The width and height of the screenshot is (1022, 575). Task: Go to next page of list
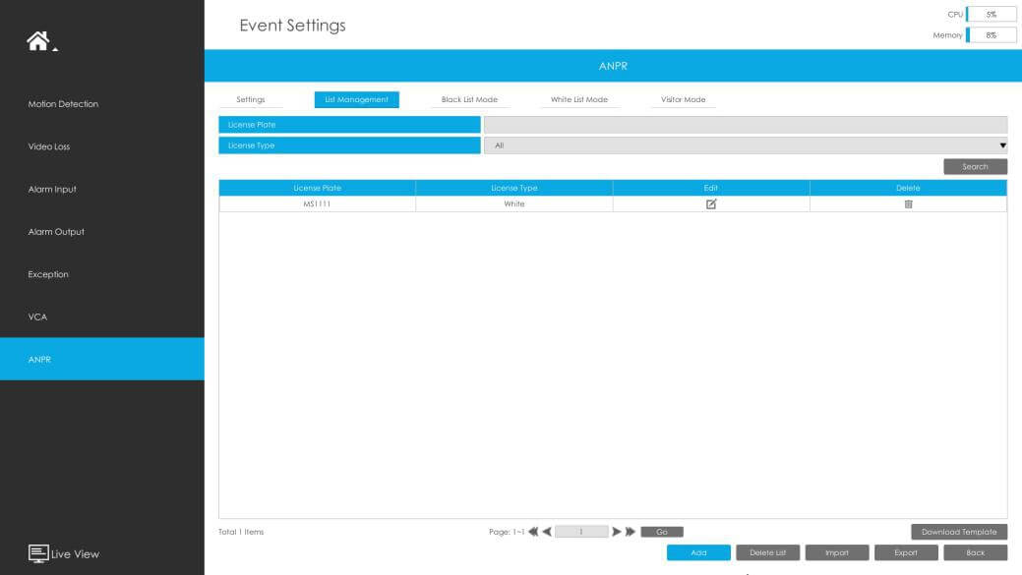click(617, 532)
